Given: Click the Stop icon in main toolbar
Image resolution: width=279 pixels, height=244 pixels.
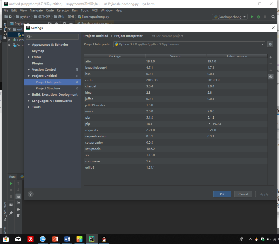Looking at the screenshot, I should point(265,17).
